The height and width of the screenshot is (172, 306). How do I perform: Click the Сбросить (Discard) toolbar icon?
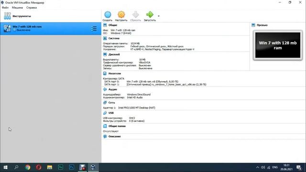point(135,15)
